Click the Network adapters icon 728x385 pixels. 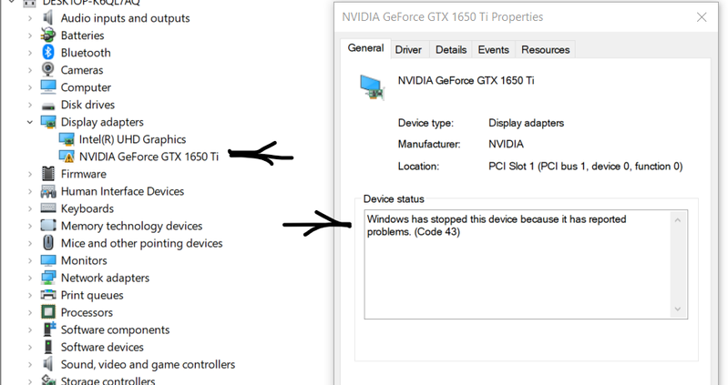click(47, 278)
